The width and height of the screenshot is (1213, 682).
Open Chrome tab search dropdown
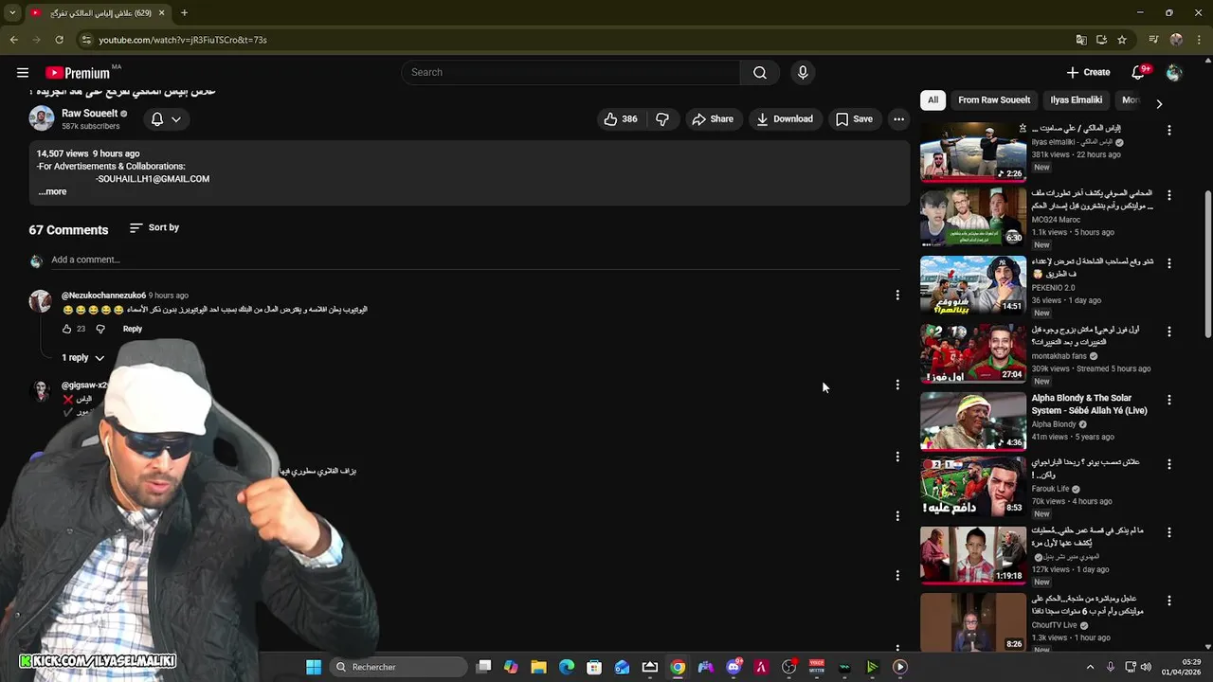coord(12,12)
